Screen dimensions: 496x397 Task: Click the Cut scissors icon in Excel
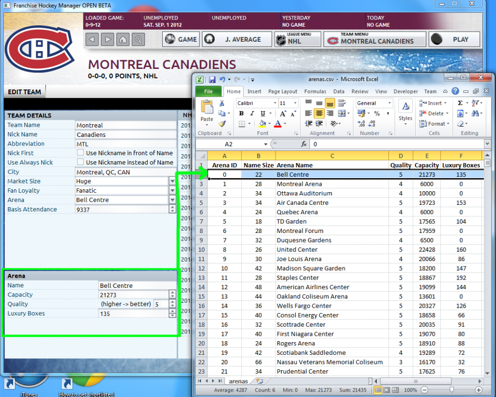(x=222, y=103)
